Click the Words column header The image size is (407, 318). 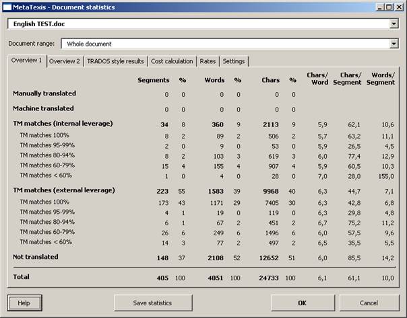coord(214,80)
